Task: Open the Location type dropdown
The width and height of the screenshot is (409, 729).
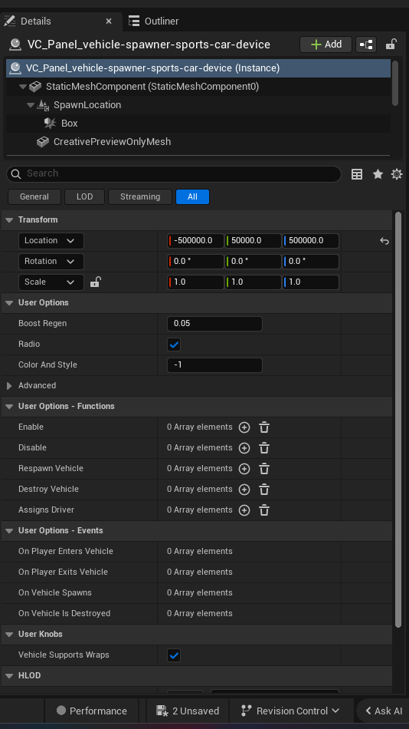Action: point(51,241)
